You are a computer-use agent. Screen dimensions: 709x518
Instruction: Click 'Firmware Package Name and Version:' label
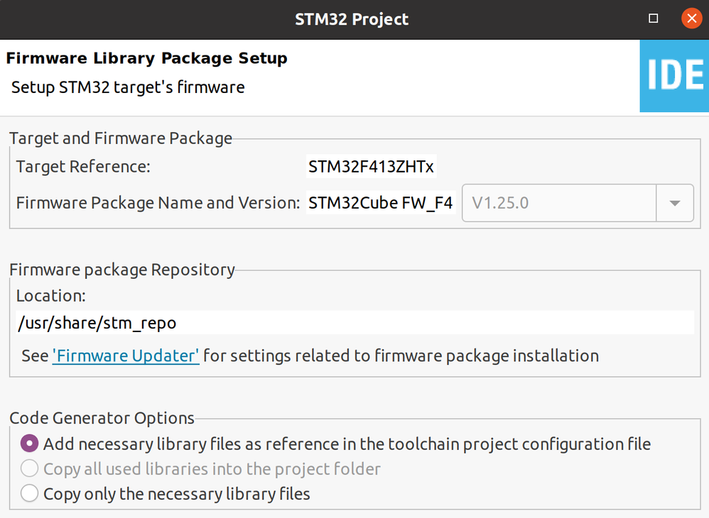tap(158, 203)
